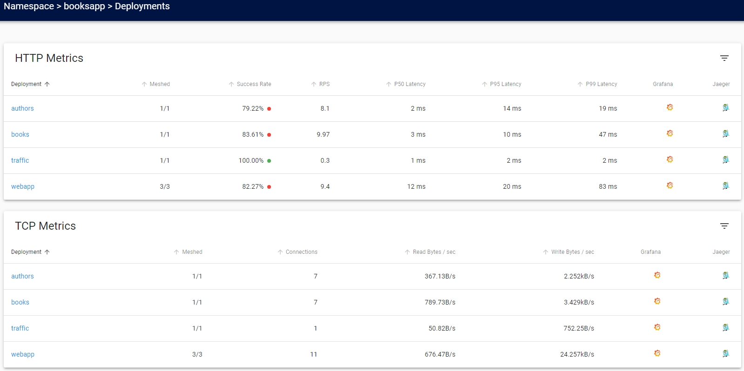Open filter for HTTP Metrics table
Image resolution: width=744 pixels, height=371 pixels.
point(724,58)
